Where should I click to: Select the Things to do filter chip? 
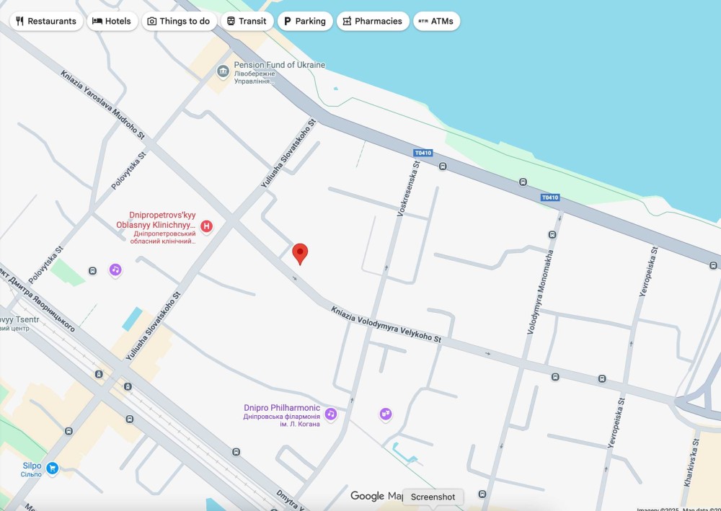pyautogui.click(x=179, y=21)
